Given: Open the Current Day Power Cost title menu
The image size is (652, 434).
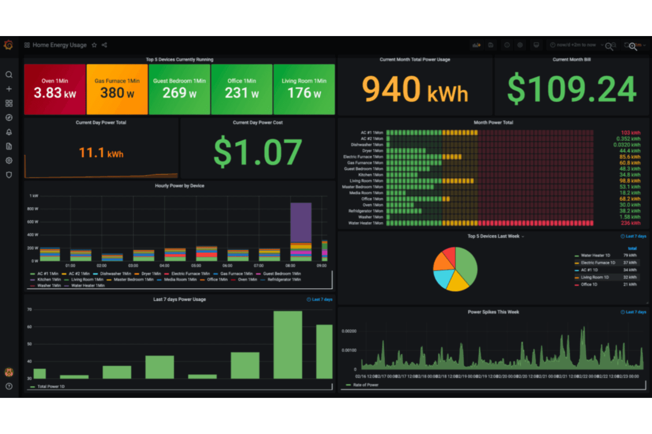Looking at the screenshot, I should coord(258,123).
